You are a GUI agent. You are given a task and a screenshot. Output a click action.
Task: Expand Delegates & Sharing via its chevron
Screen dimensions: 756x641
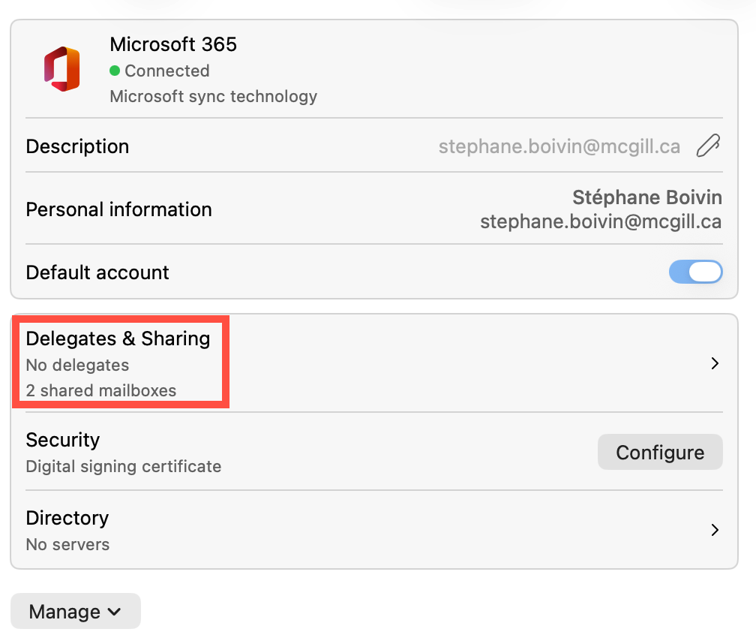coord(715,363)
